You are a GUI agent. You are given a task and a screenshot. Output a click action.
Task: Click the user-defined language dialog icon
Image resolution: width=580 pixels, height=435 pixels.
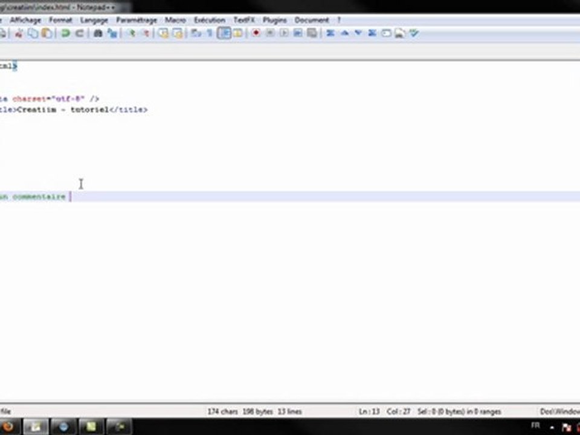click(238, 34)
